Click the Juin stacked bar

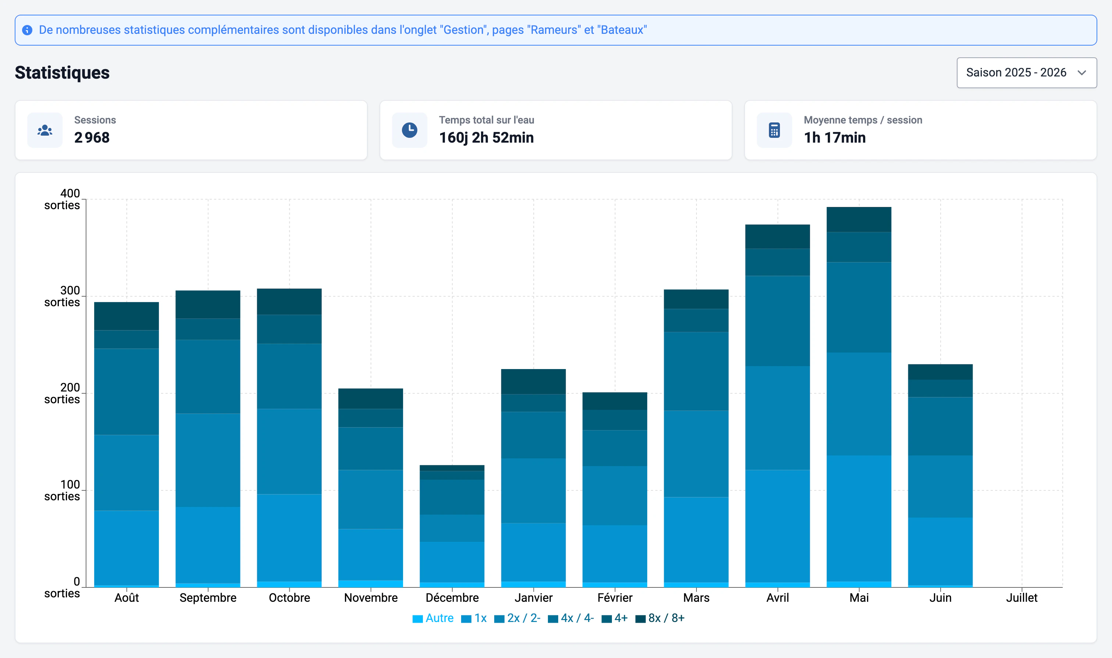[x=940, y=476]
